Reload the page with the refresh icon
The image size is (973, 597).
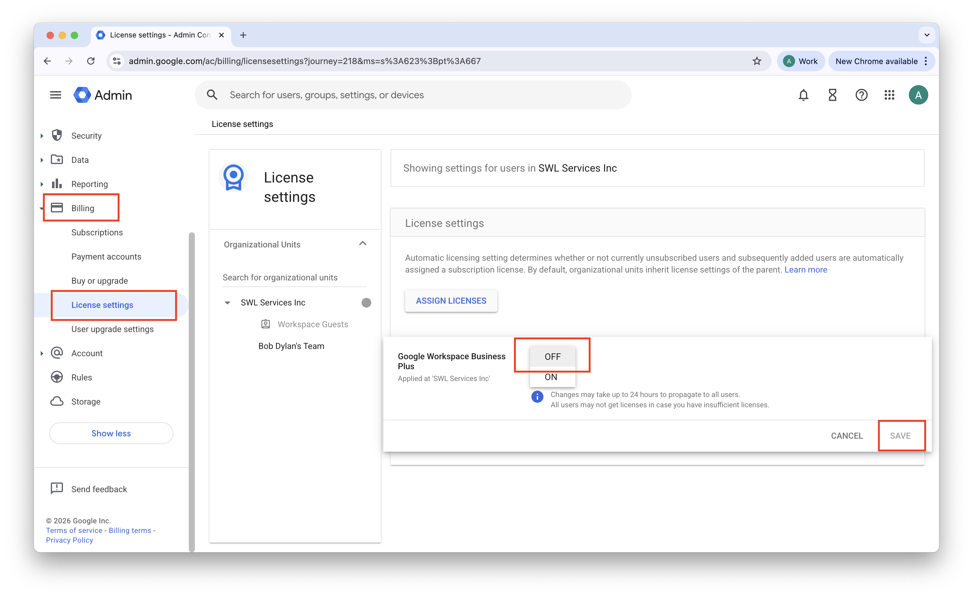tap(91, 61)
